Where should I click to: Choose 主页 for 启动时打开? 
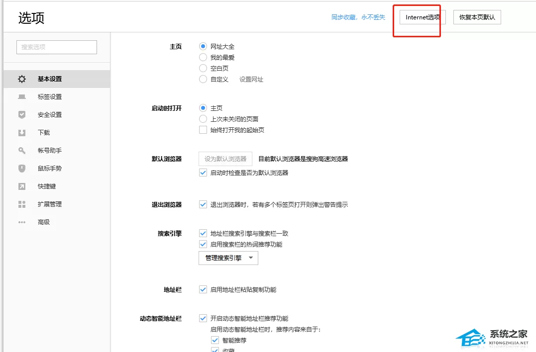pos(203,108)
